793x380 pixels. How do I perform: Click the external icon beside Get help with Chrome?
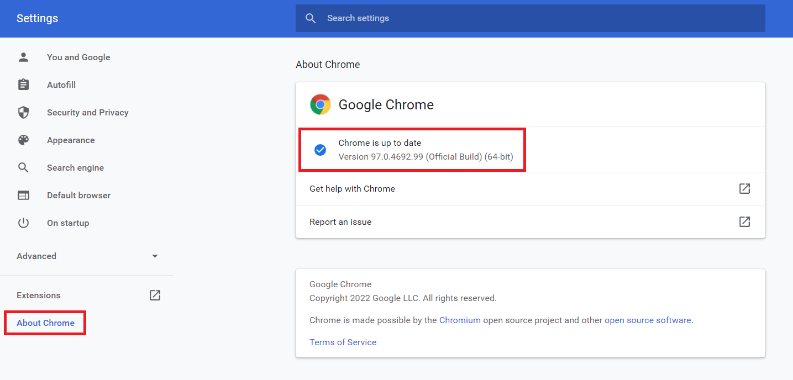745,188
